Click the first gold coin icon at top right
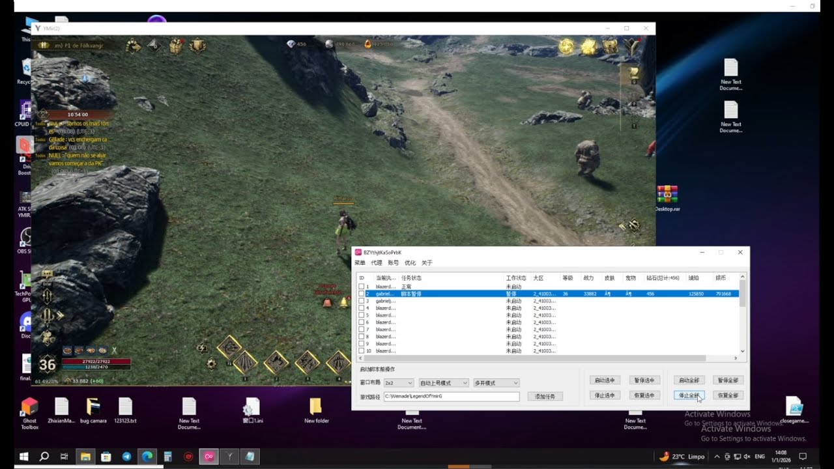834x469 pixels. [567, 46]
